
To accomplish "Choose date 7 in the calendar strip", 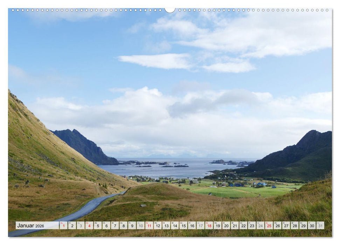I will (115, 225).
